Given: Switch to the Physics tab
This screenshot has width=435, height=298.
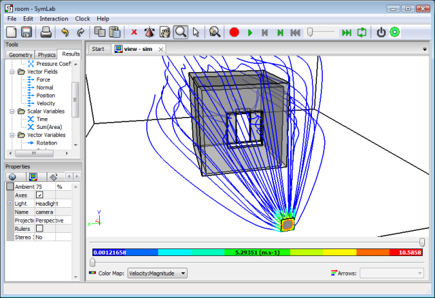Looking at the screenshot, I should tap(46, 55).
